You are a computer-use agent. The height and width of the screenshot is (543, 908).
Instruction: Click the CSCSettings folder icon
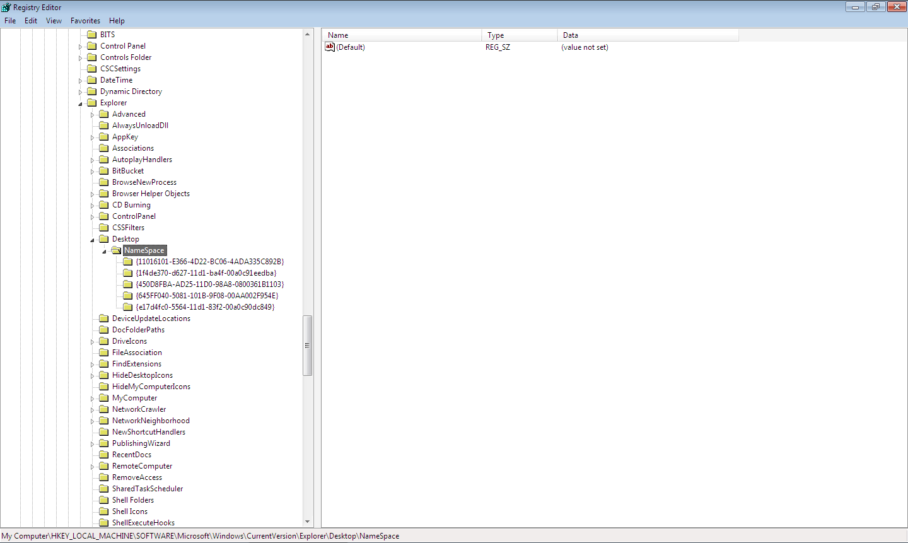91,69
